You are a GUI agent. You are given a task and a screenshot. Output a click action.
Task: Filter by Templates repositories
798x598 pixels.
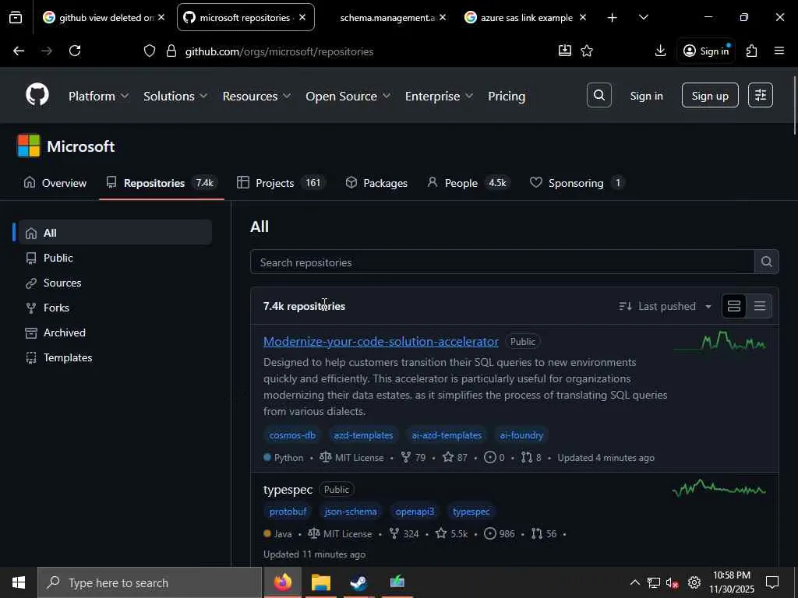coord(115,357)
